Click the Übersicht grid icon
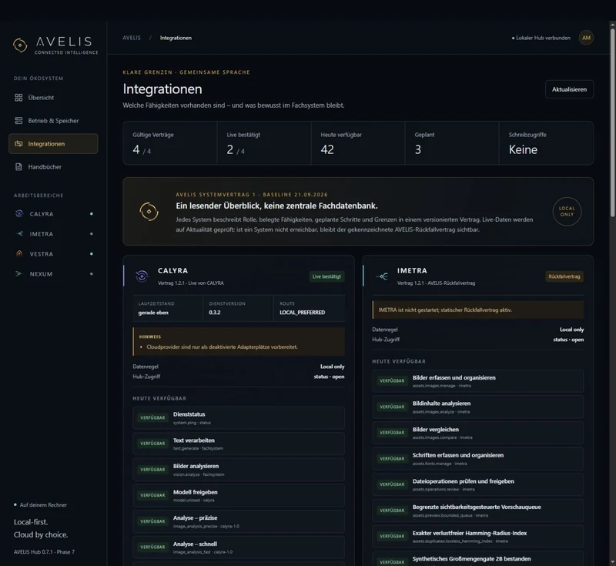616x566 pixels. 18,97
